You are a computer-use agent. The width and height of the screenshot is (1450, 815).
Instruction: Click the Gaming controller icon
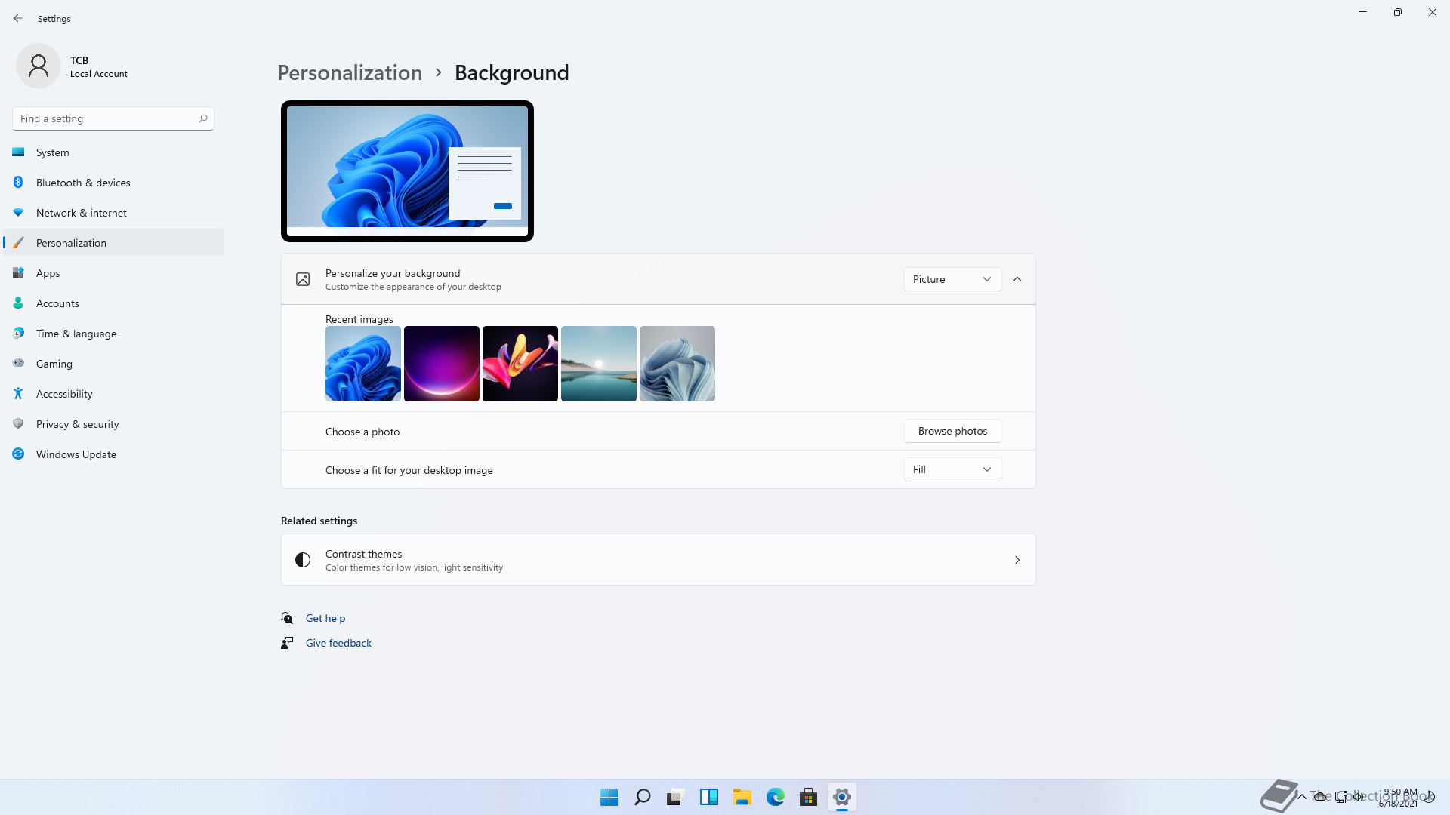point(18,363)
